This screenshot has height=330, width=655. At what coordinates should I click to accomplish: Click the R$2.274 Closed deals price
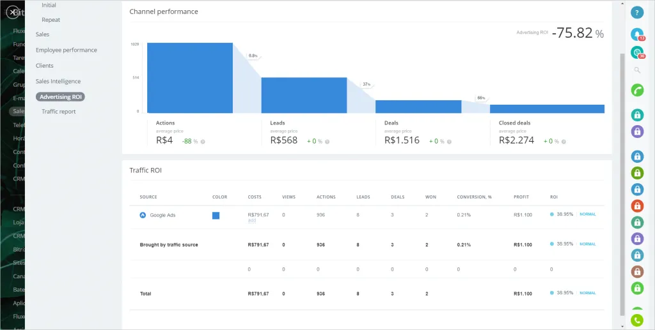(516, 140)
